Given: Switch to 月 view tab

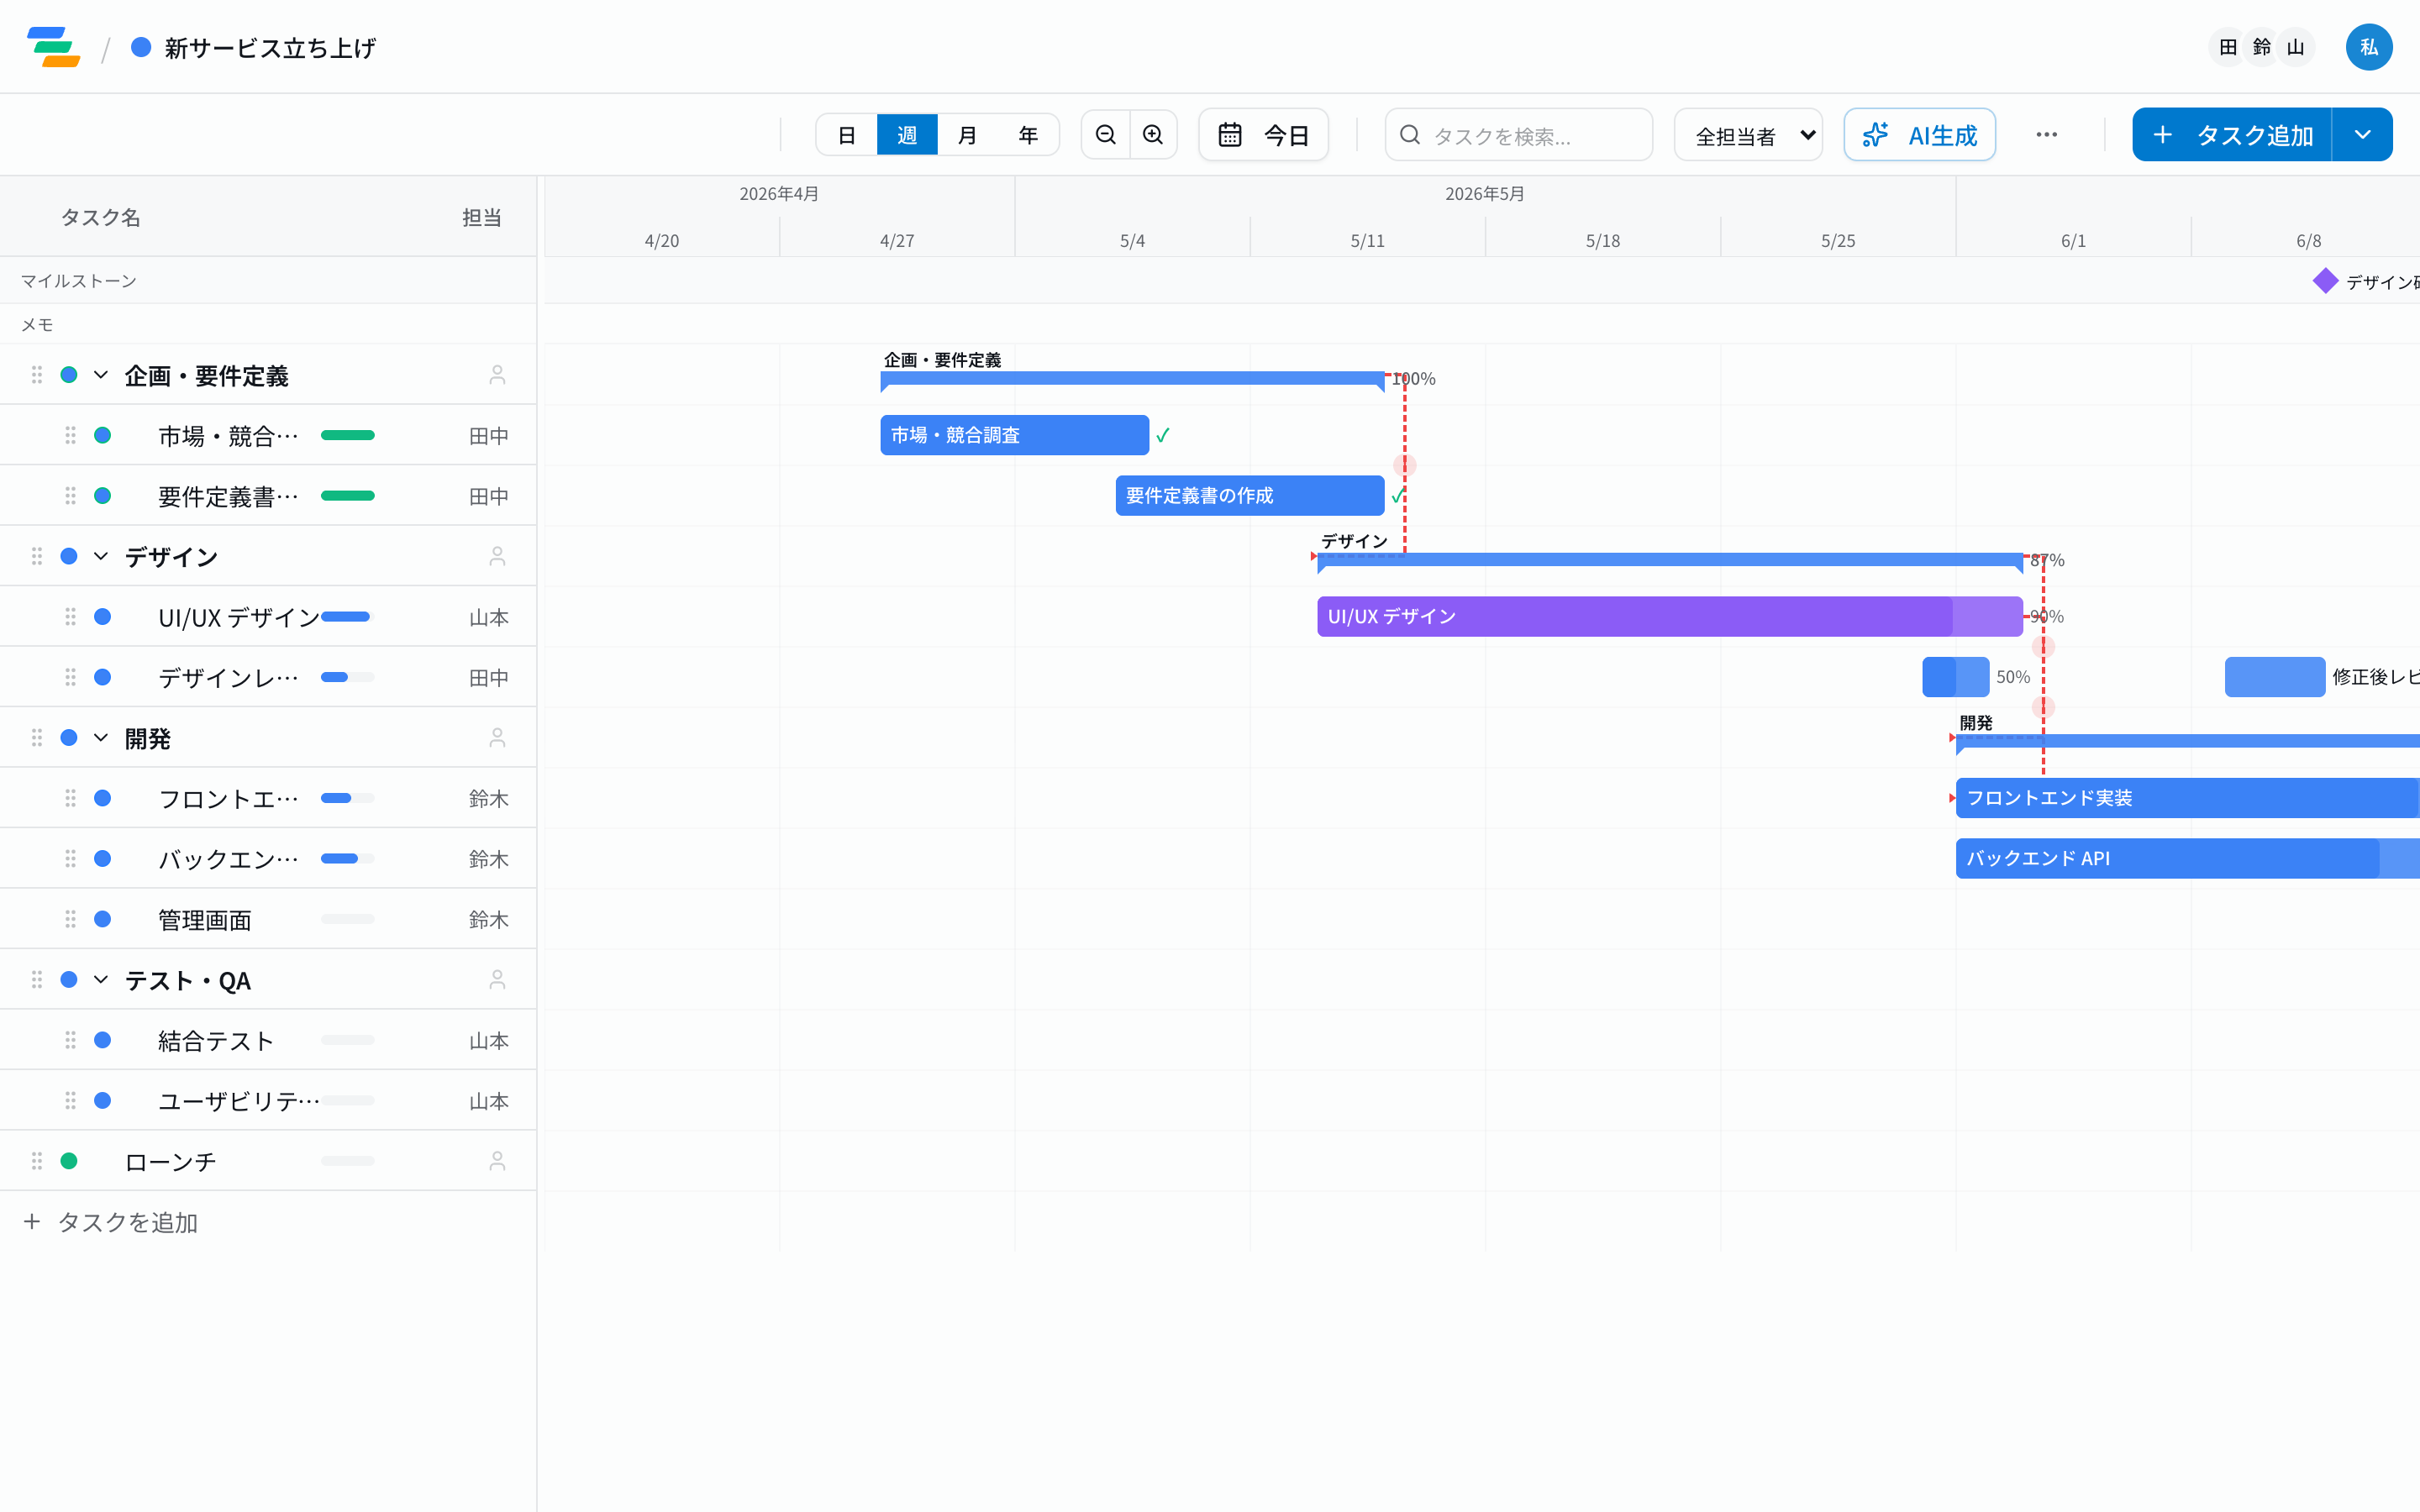Looking at the screenshot, I should pyautogui.click(x=967, y=135).
